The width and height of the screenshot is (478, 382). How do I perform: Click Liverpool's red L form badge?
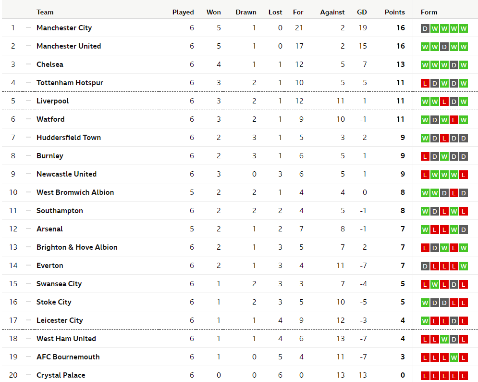coord(444,102)
